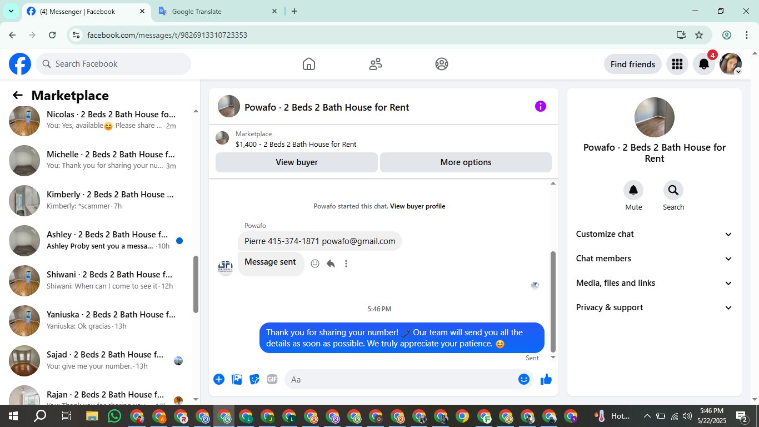The image size is (759, 427).
Task: Attach a photo file in composer
Action: pyautogui.click(x=237, y=379)
